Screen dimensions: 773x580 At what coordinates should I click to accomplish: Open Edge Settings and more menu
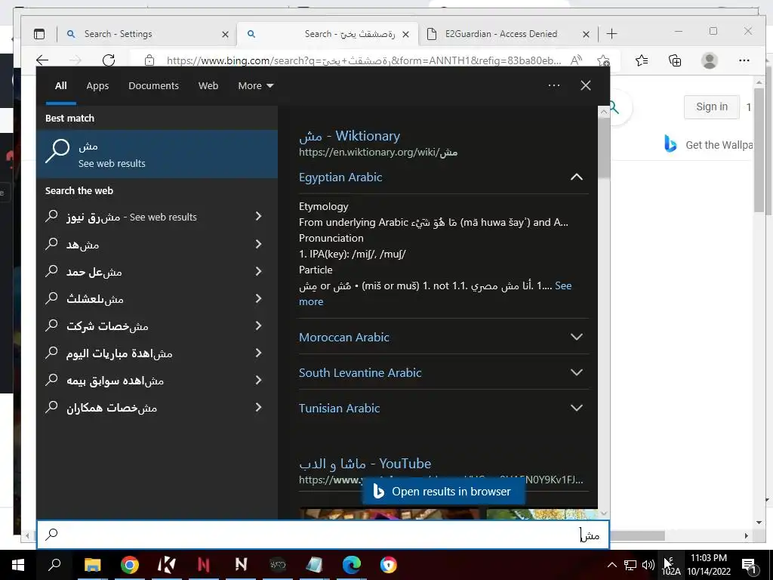click(744, 60)
